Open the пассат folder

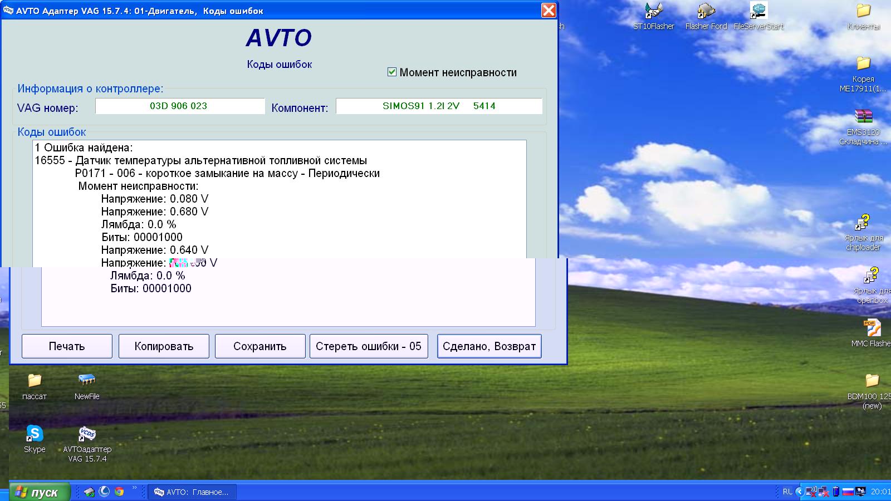35,381
